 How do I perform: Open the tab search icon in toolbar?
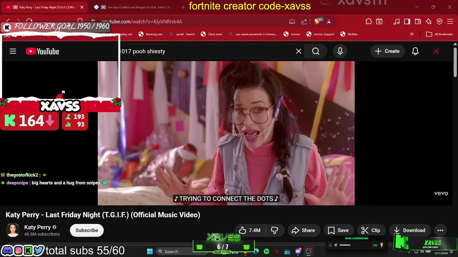[x=379, y=21]
